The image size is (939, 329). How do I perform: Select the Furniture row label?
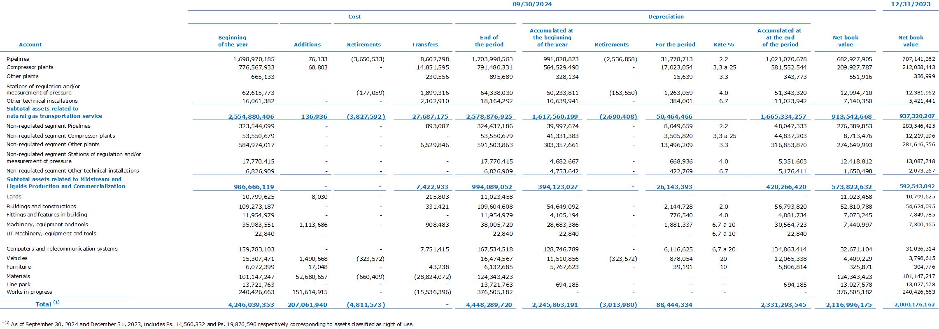pyautogui.click(x=18, y=267)
